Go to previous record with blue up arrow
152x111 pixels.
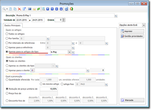click(x=52, y=9)
